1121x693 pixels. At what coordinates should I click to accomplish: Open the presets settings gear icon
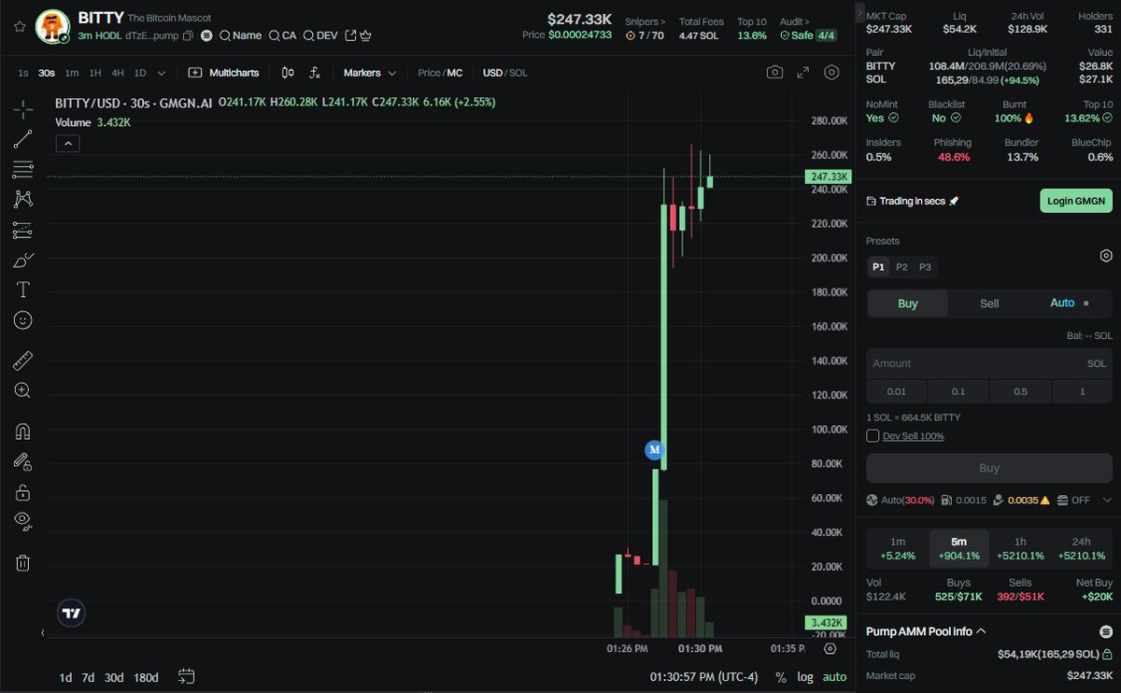[1106, 256]
